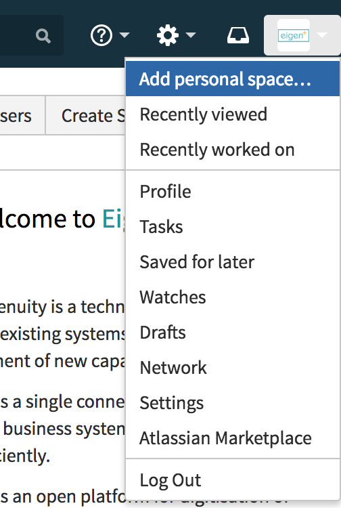Open Recently viewed from the menu
Viewport: 341px width, 508px height.
coord(233,114)
